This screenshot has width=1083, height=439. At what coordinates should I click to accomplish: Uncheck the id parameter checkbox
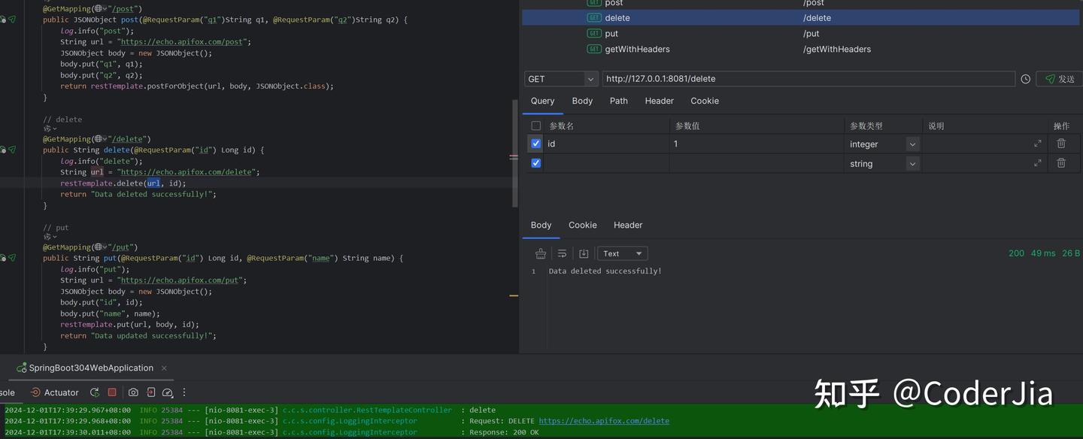535,143
